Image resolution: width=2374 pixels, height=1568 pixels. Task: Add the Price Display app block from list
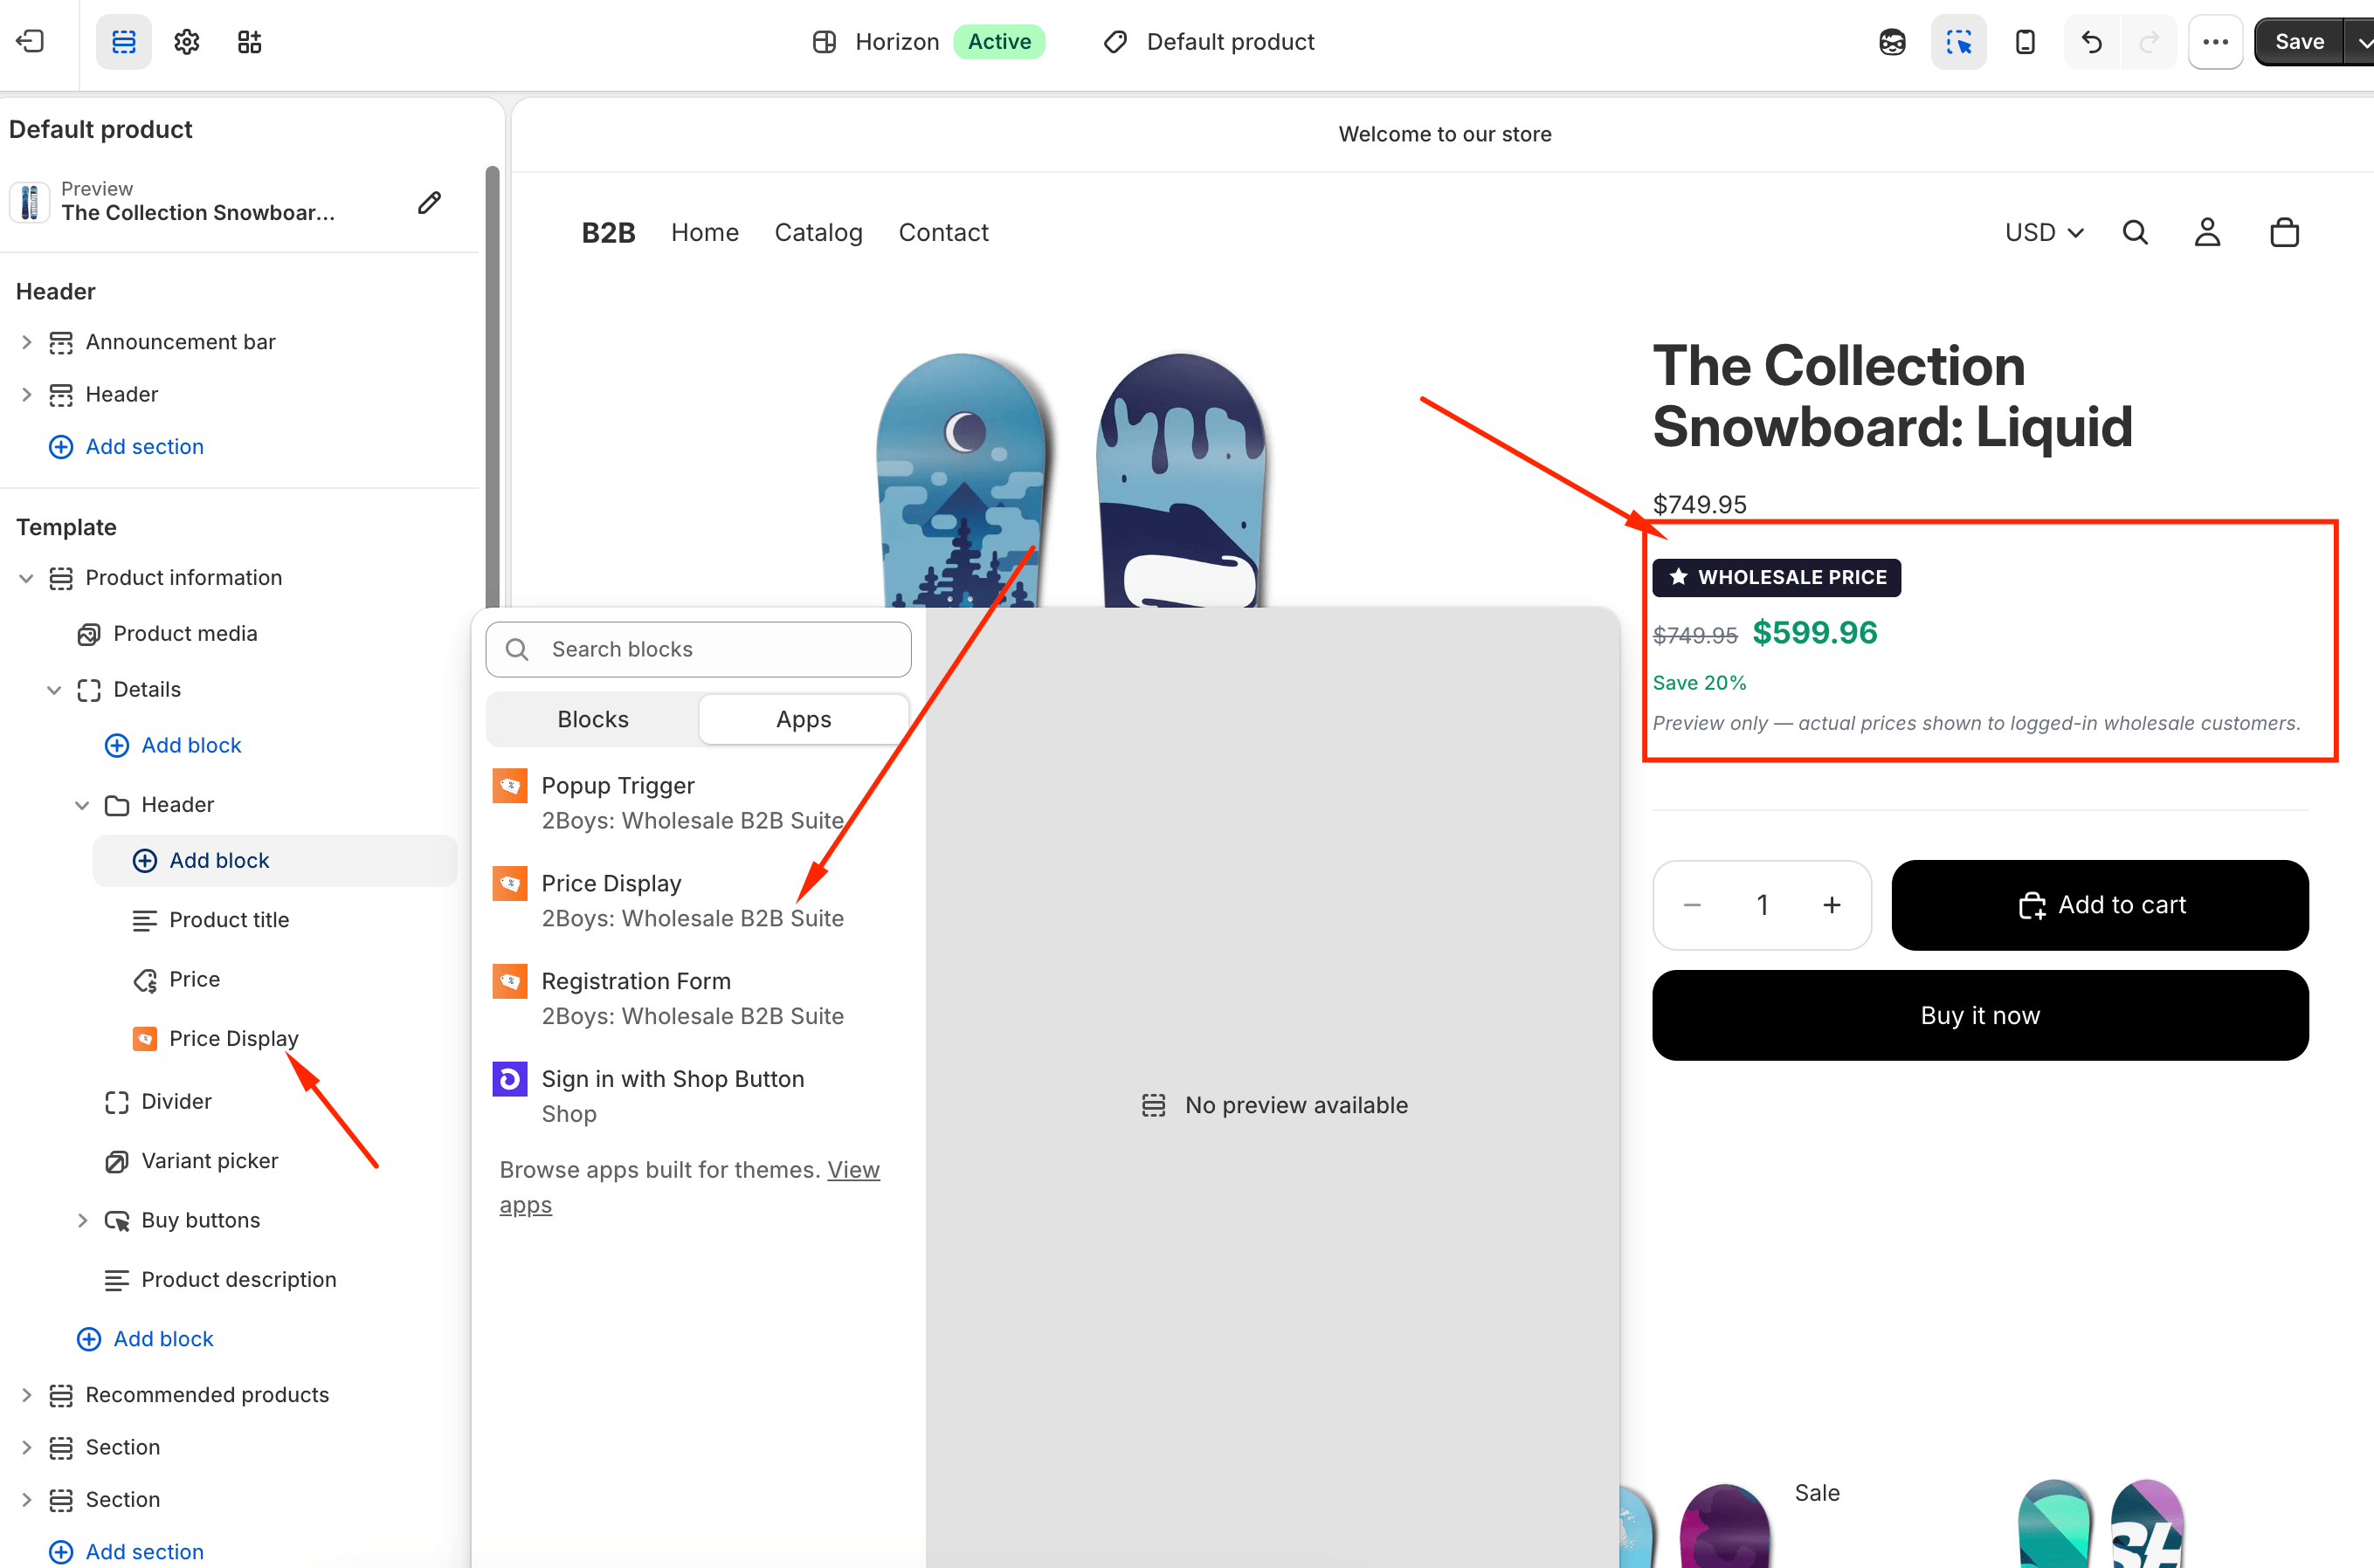click(698, 901)
